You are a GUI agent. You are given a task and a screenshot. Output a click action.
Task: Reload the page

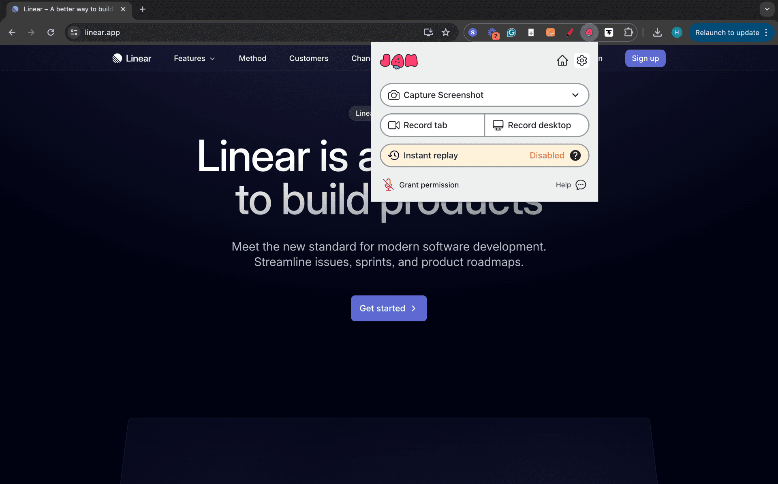pyautogui.click(x=51, y=32)
